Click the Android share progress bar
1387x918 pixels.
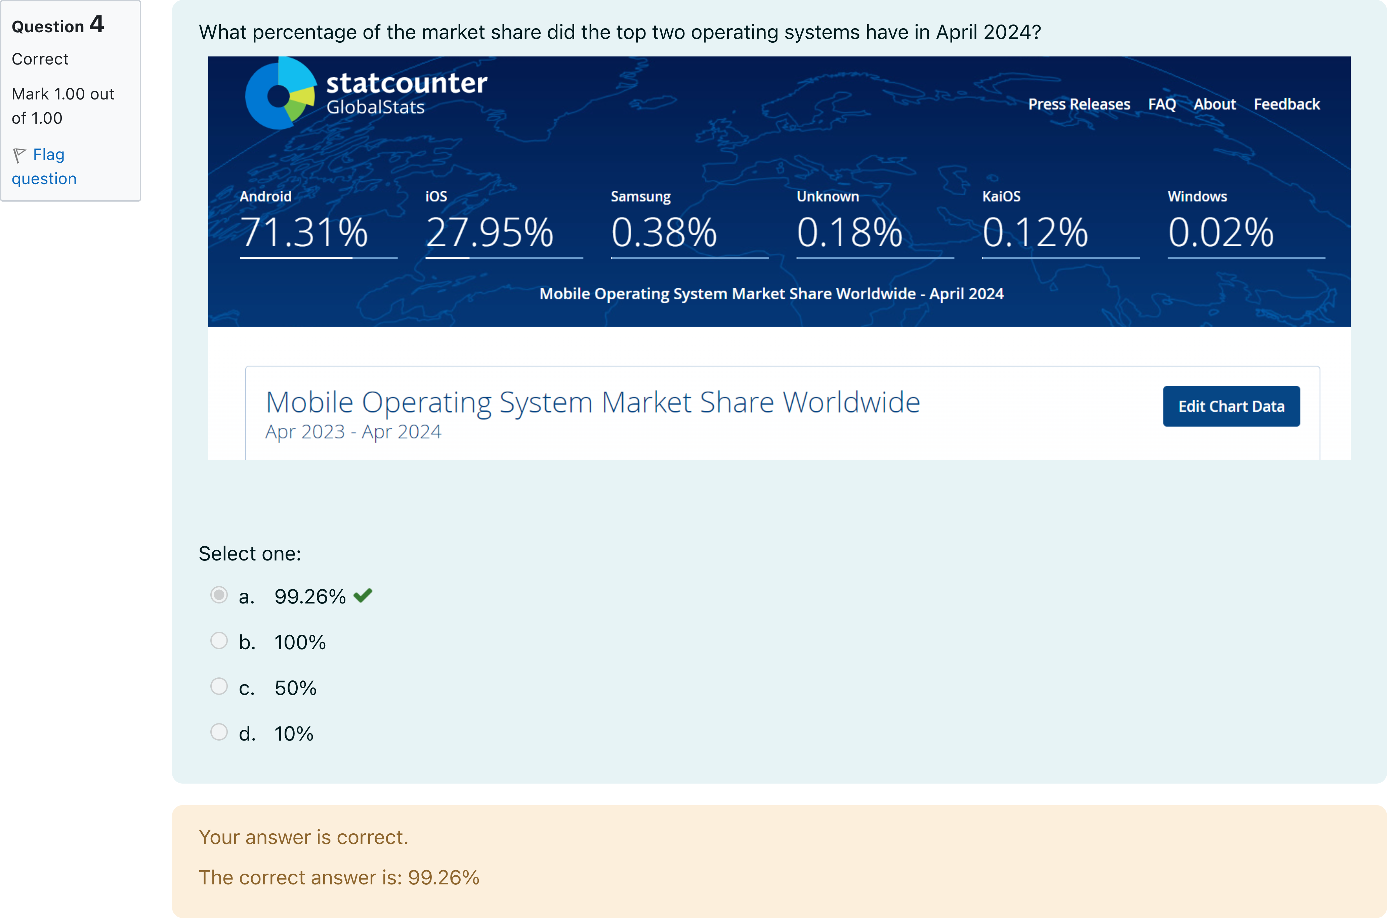pos(319,258)
